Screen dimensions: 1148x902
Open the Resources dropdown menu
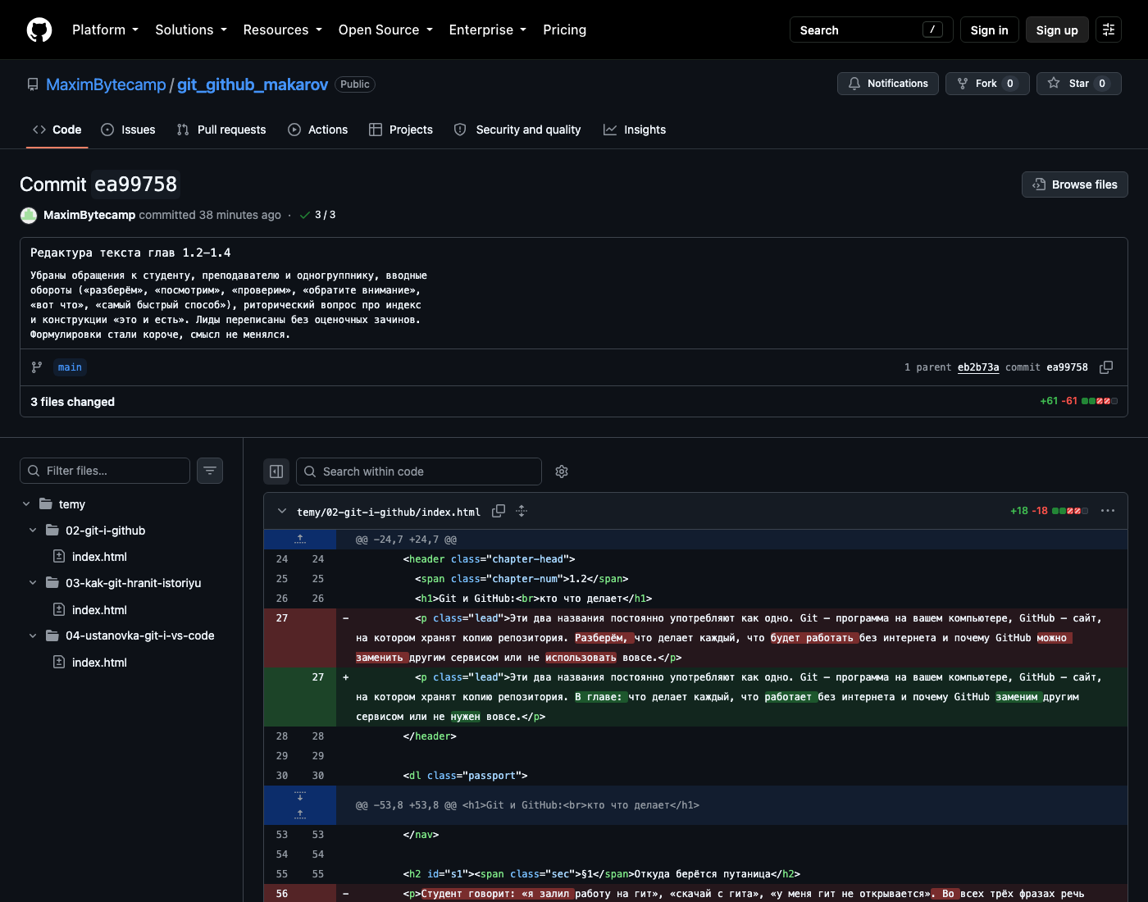pos(282,30)
